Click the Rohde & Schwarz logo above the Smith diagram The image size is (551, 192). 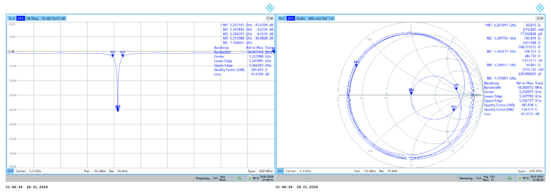coord(540,8)
